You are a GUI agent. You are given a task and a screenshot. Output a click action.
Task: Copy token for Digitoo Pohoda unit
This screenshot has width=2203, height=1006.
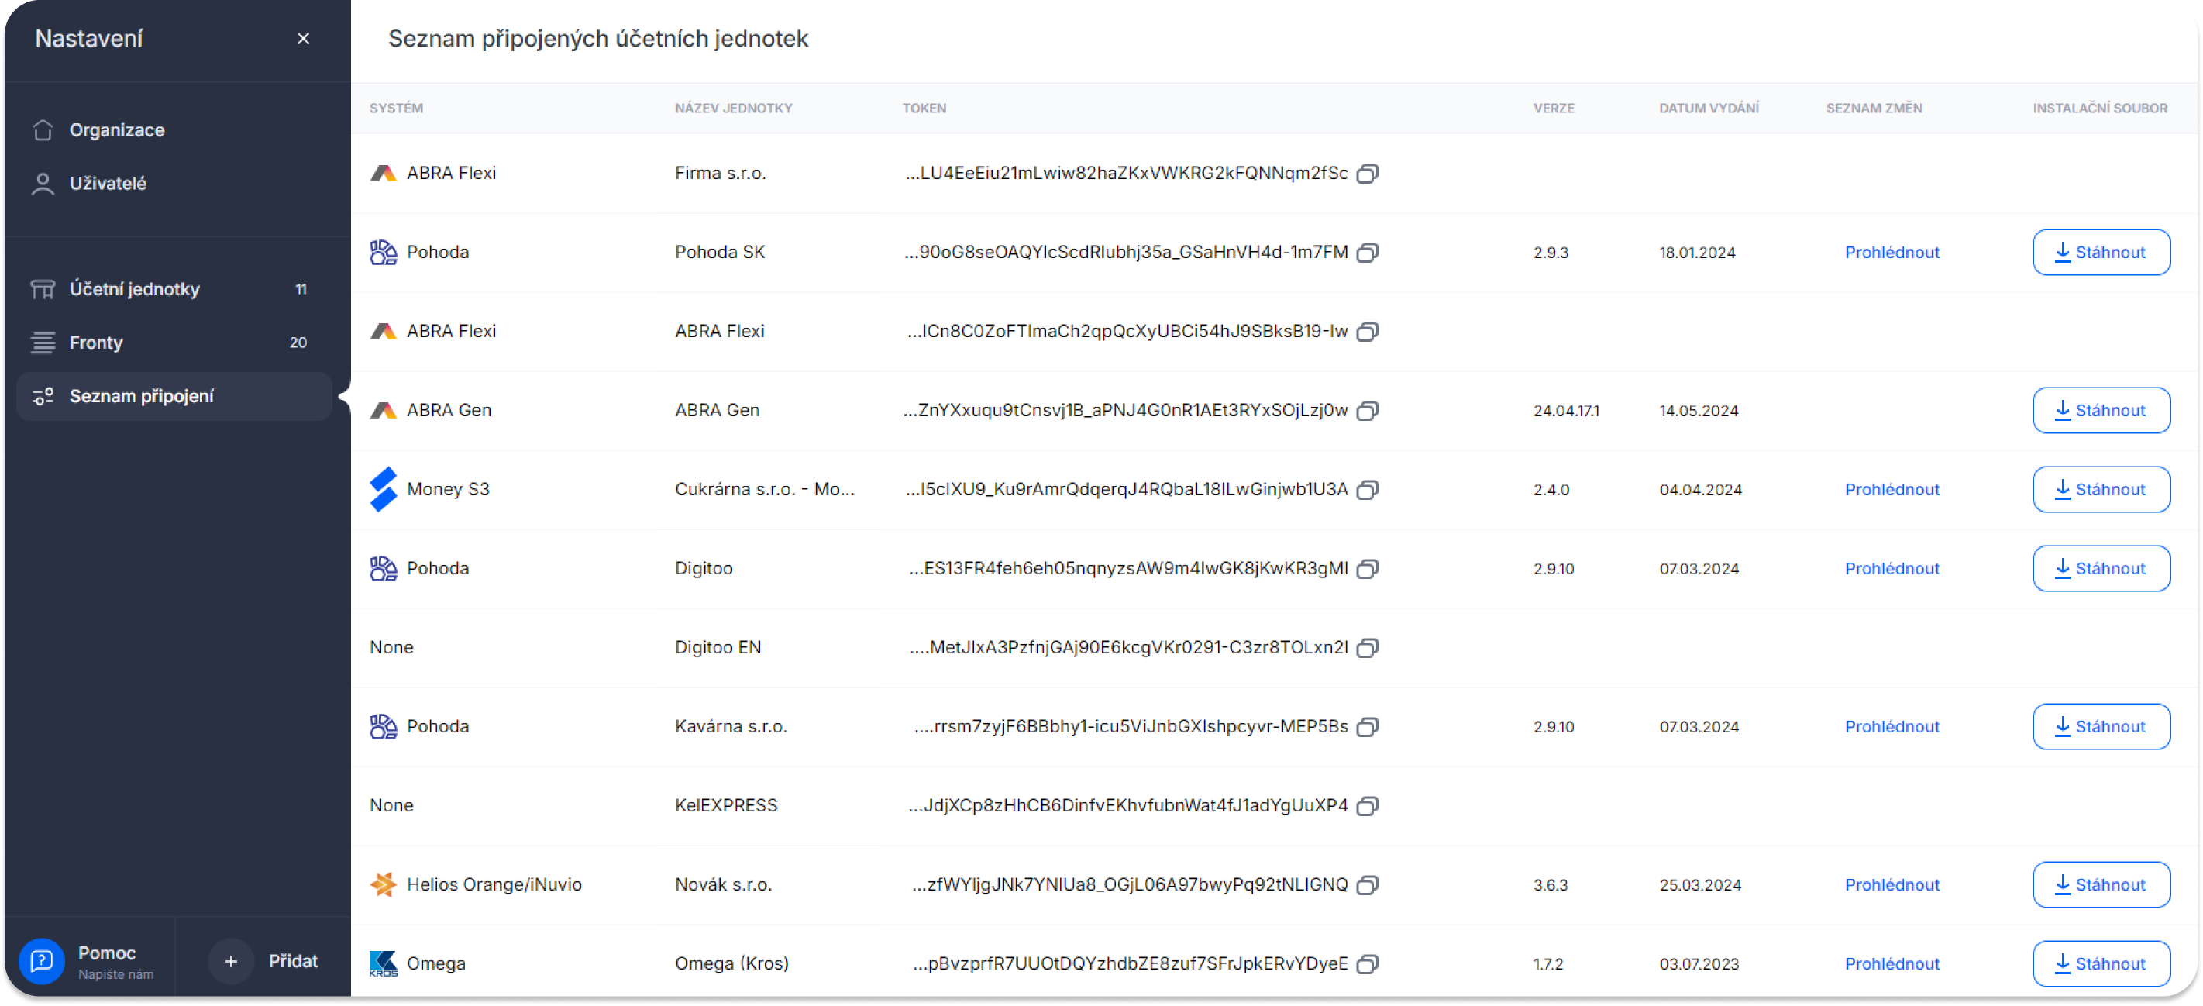pos(1368,569)
